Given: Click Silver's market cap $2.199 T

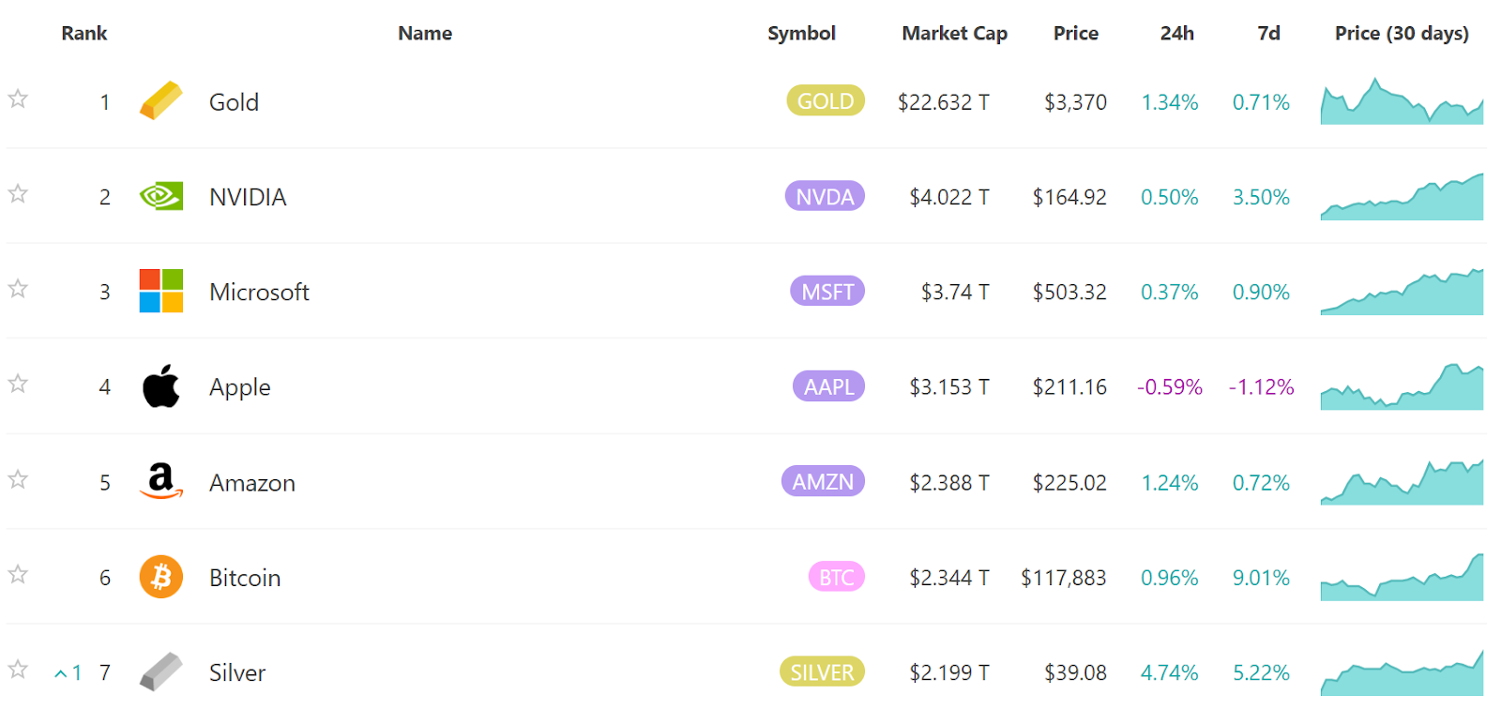Looking at the screenshot, I should 948,672.
